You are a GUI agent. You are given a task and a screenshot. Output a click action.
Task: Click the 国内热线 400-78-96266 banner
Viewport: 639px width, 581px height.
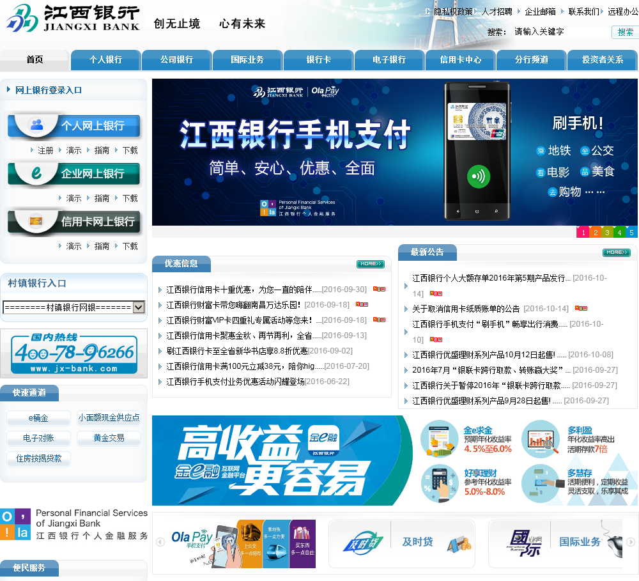pos(73,353)
